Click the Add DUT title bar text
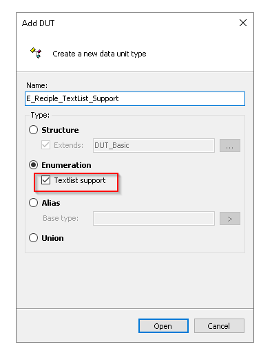Viewport: 261px width, 355px height. 39,23
